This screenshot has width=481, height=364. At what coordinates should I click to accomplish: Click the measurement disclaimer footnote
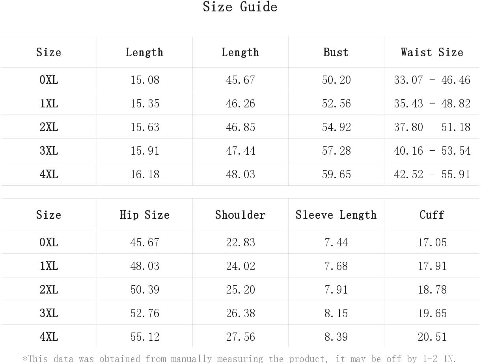pyautogui.click(x=239, y=359)
